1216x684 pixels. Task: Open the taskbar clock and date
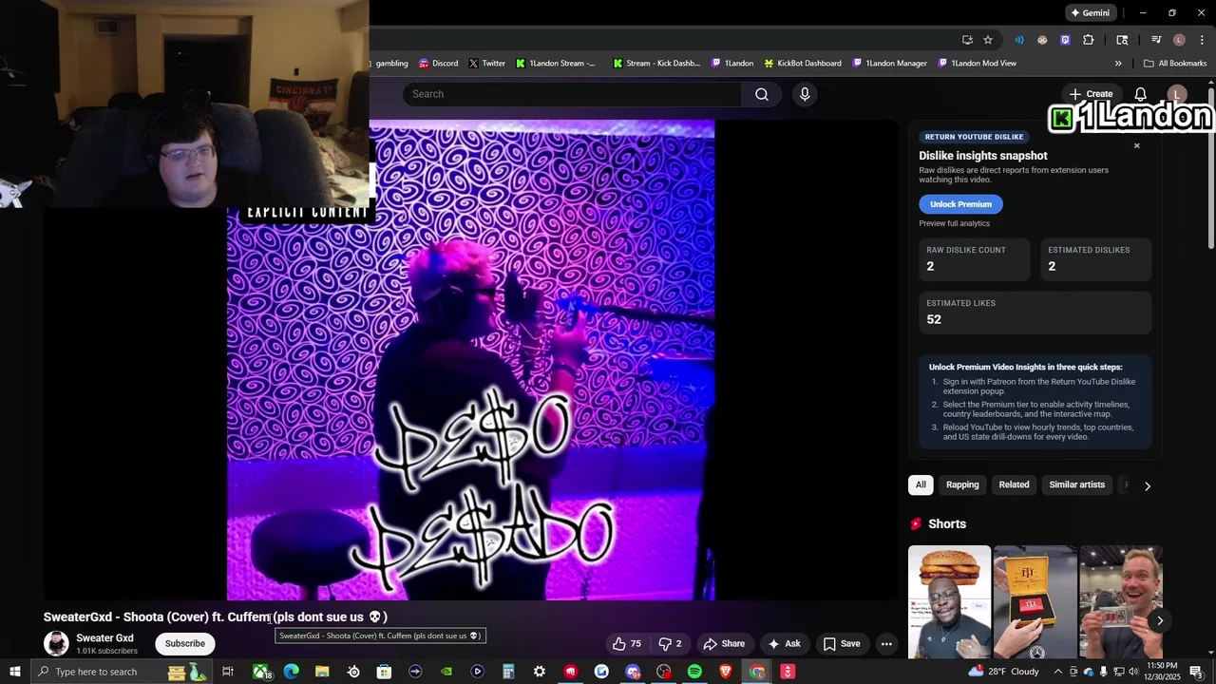[1163, 672]
